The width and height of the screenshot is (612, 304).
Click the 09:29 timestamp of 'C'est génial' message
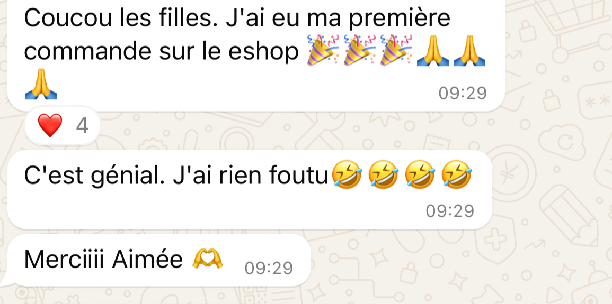450,211
